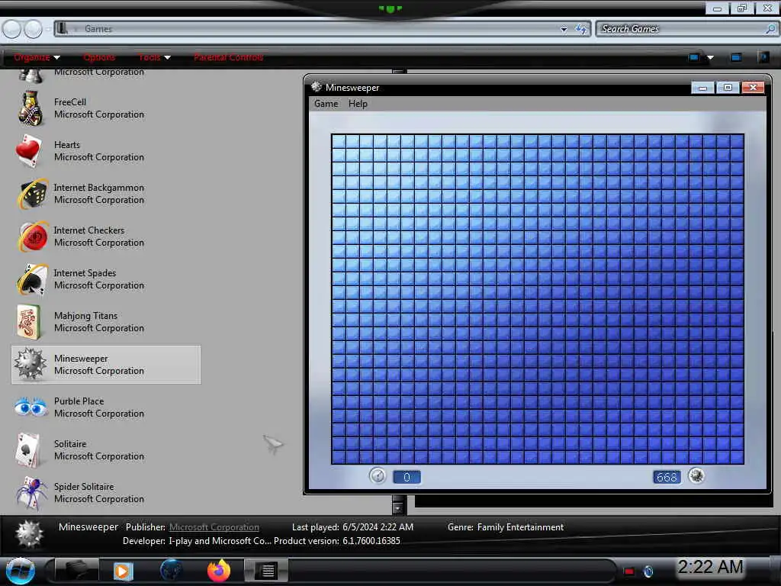
Task: Select the 'Hearts' text label
Action: click(x=67, y=144)
